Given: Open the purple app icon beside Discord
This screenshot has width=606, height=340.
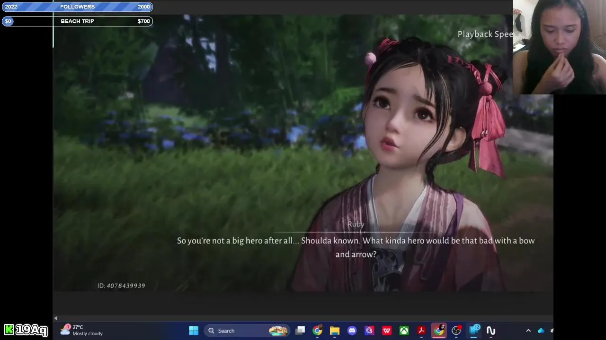Looking at the screenshot, I should click(x=369, y=331).
